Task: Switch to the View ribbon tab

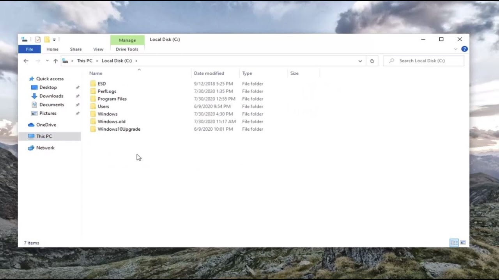Action: pos(98,49)
